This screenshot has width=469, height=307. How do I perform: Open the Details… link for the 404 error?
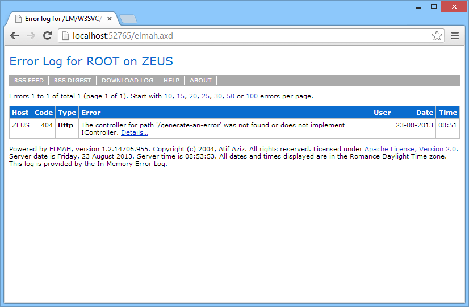tap(135, 132)
